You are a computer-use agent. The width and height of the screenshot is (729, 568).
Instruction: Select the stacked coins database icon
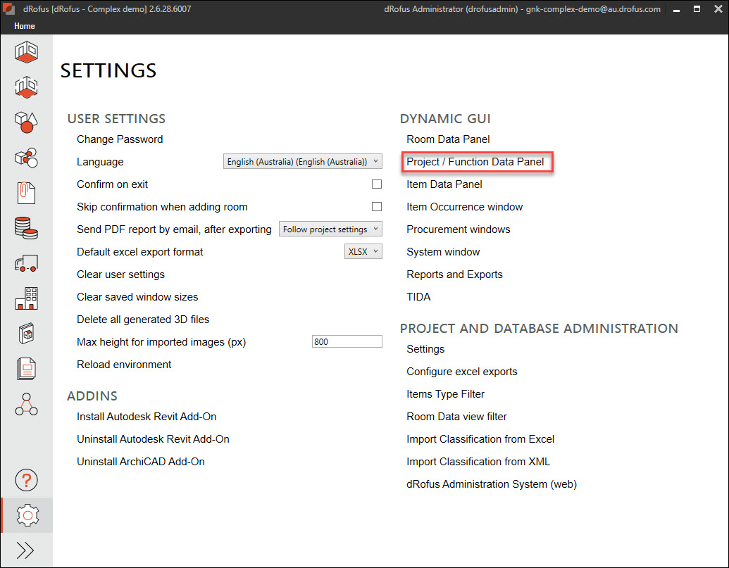click(26, 228)
